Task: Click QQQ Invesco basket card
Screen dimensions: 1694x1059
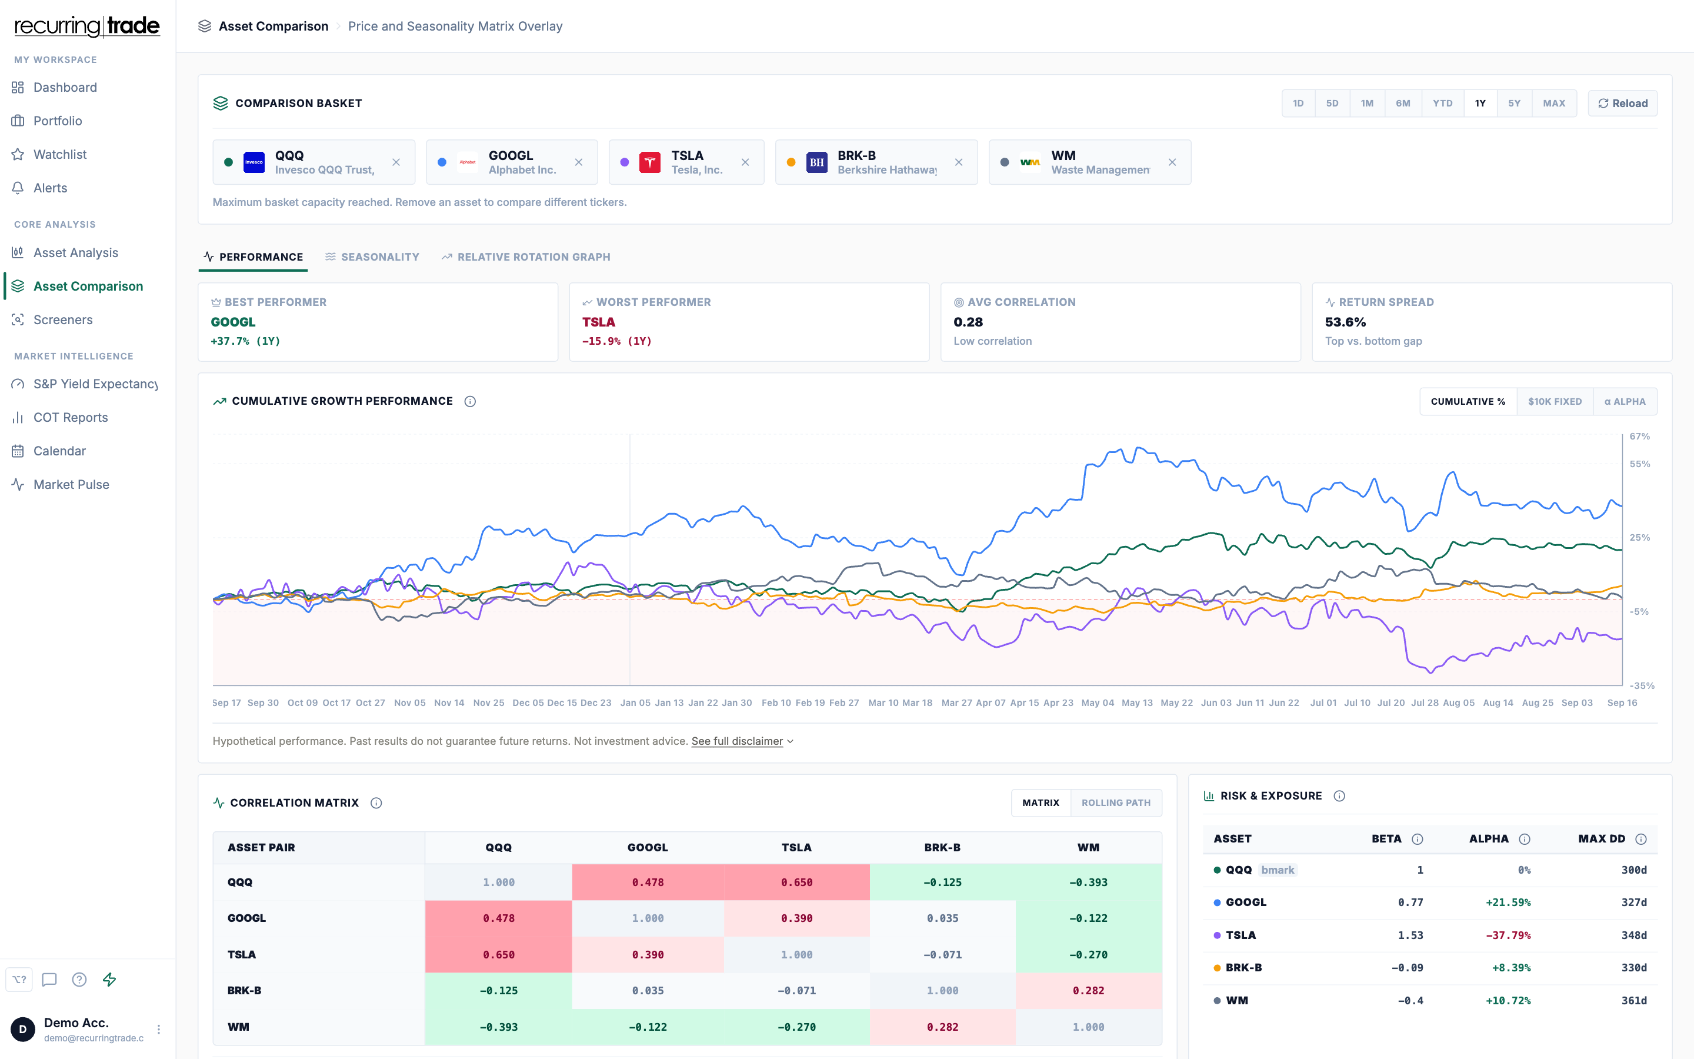Action: coord(314,162)
